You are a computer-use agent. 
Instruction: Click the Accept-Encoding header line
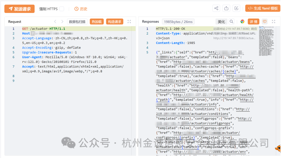(x=52, y=48)
